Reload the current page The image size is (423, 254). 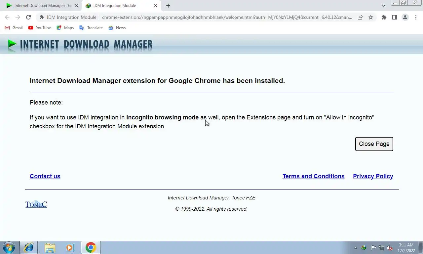[28, 17]
